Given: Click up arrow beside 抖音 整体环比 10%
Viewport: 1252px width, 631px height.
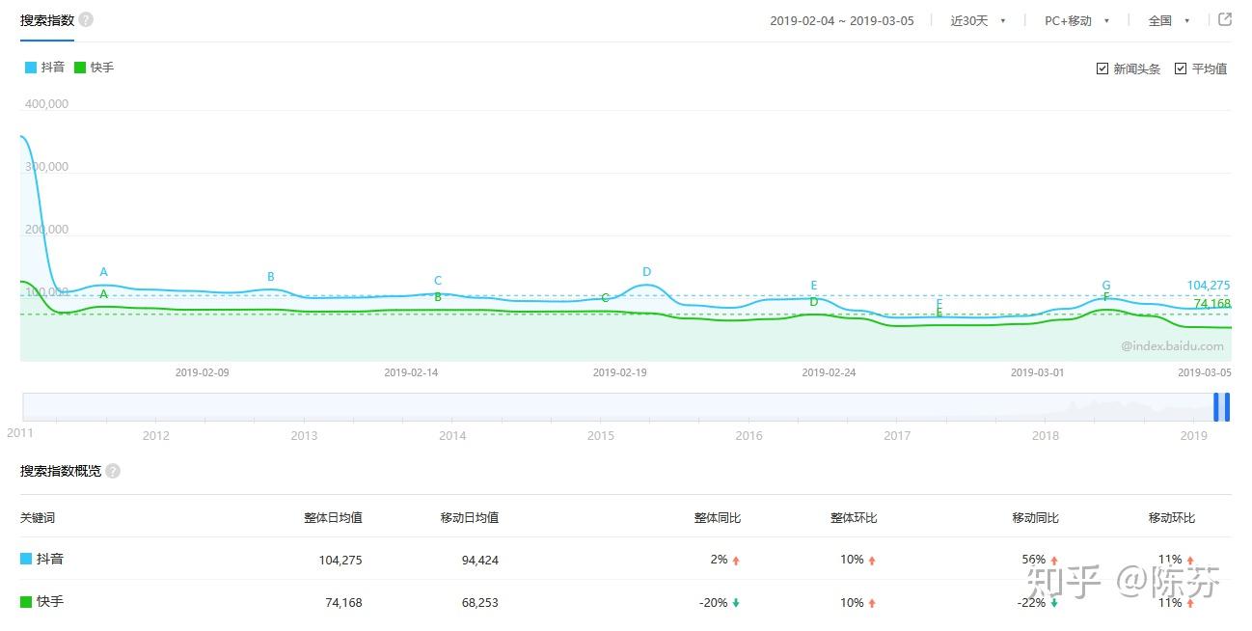Looking at the screenshot, I should [872, 560].
